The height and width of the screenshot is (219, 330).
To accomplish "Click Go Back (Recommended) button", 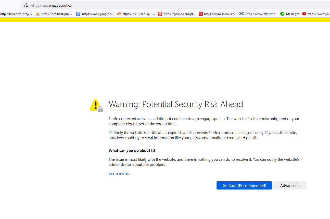I will point(244,185).
